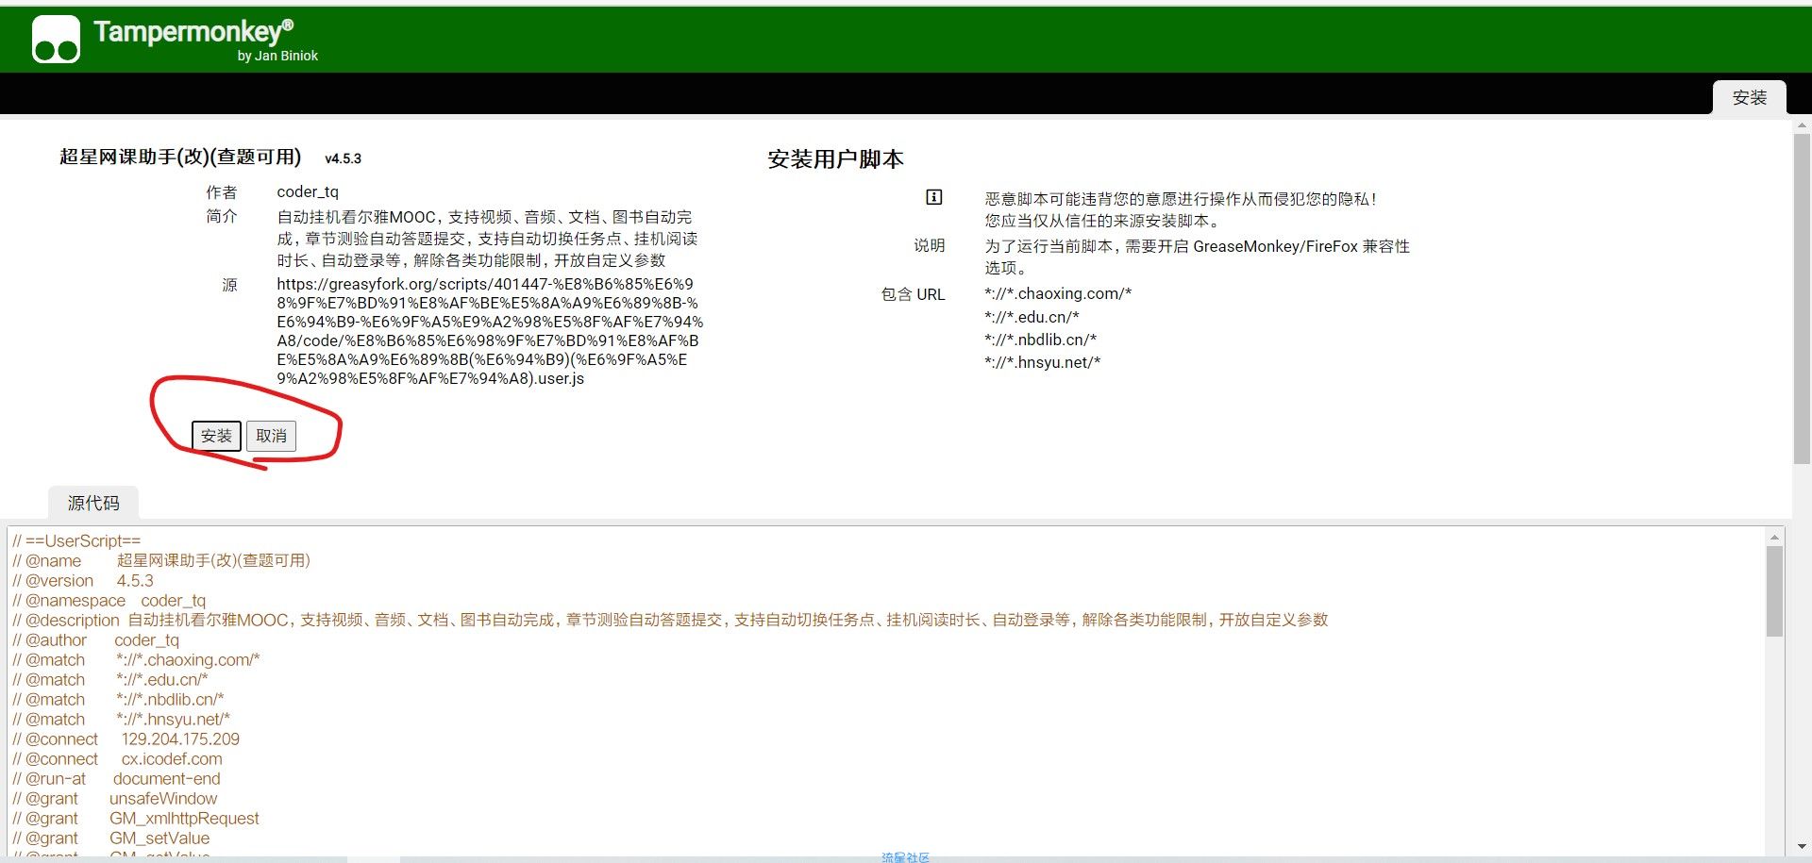Click the author name coder_tq in the details
1812x863 pixels.
[x=308, y=191]
